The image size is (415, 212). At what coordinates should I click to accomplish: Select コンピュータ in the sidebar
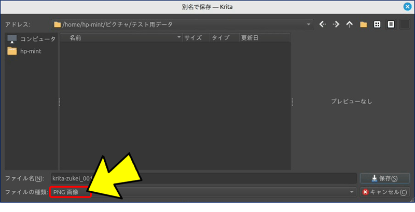tap(31, 39)
